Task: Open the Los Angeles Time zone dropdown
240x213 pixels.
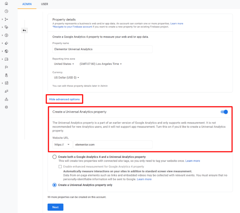Action: pyautogui.click(x=100, y=64)
